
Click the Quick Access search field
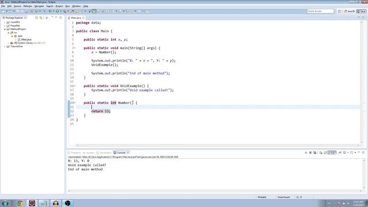click(321, 11)
